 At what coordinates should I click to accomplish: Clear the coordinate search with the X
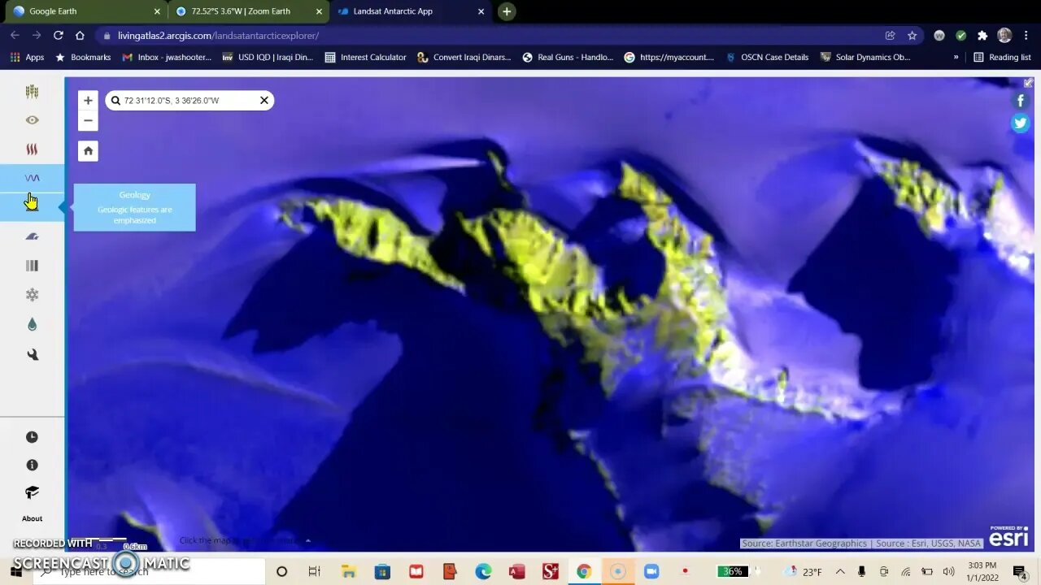click(264, 101)
